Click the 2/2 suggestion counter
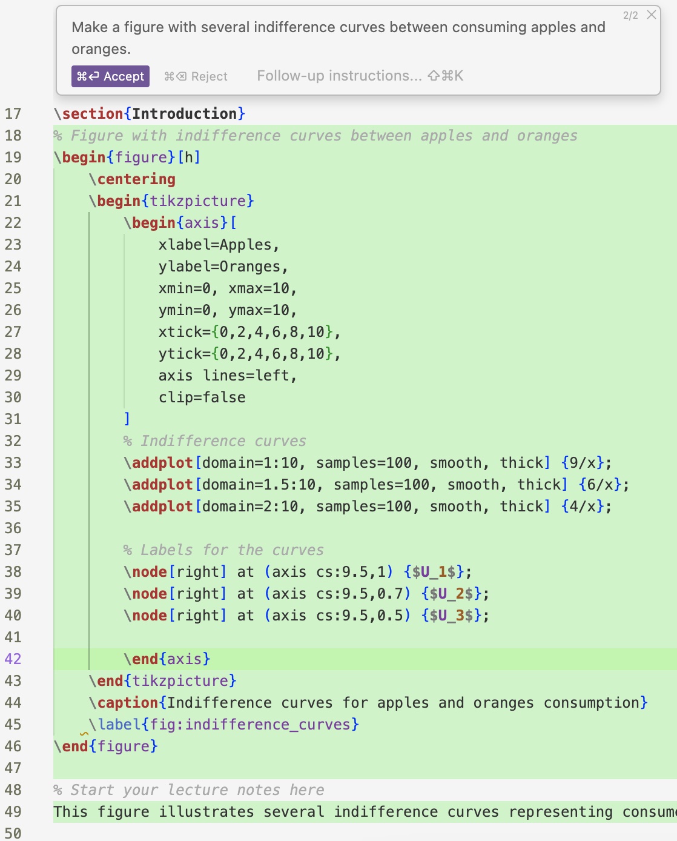The image size is (677, 841). (x=630, y=15)
